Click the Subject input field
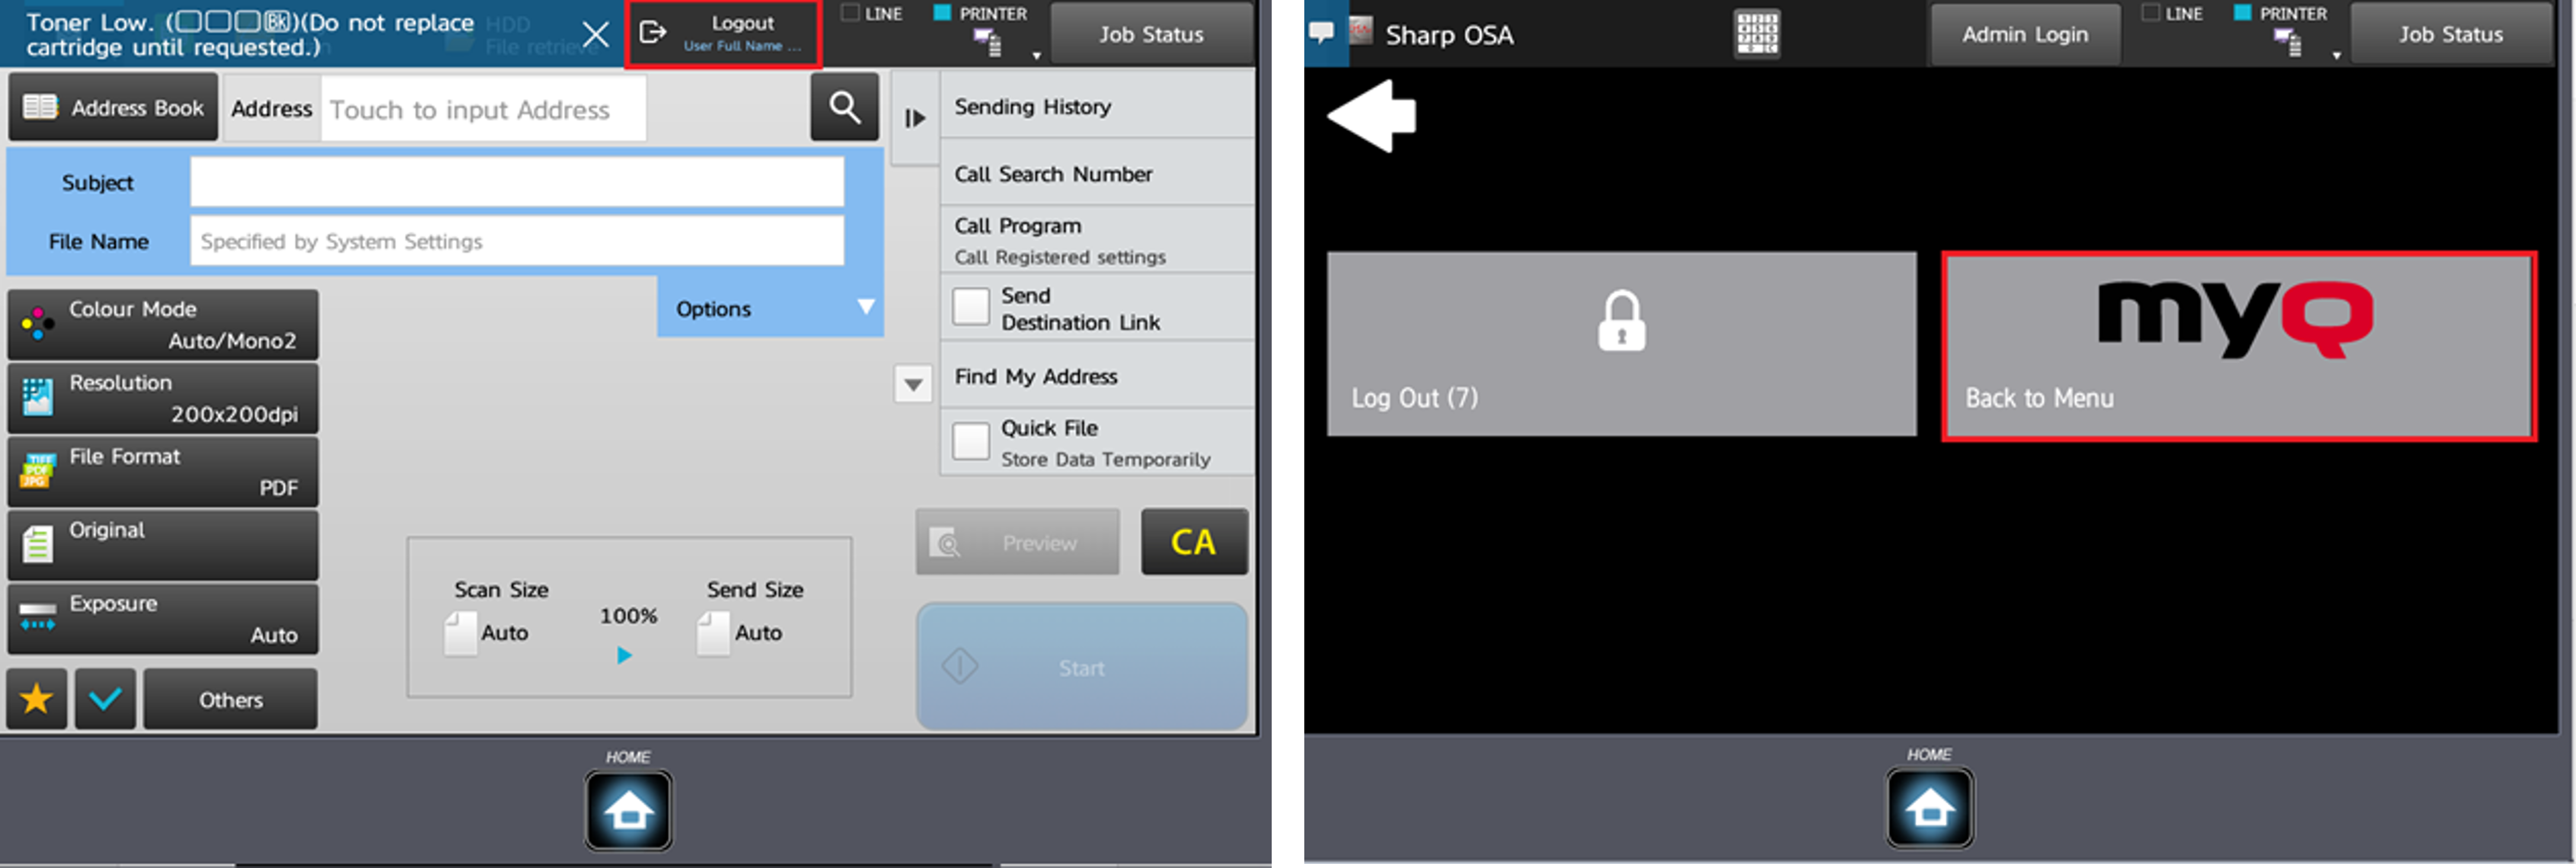Viewport: 2576px width, 868px height. point(526,181)
